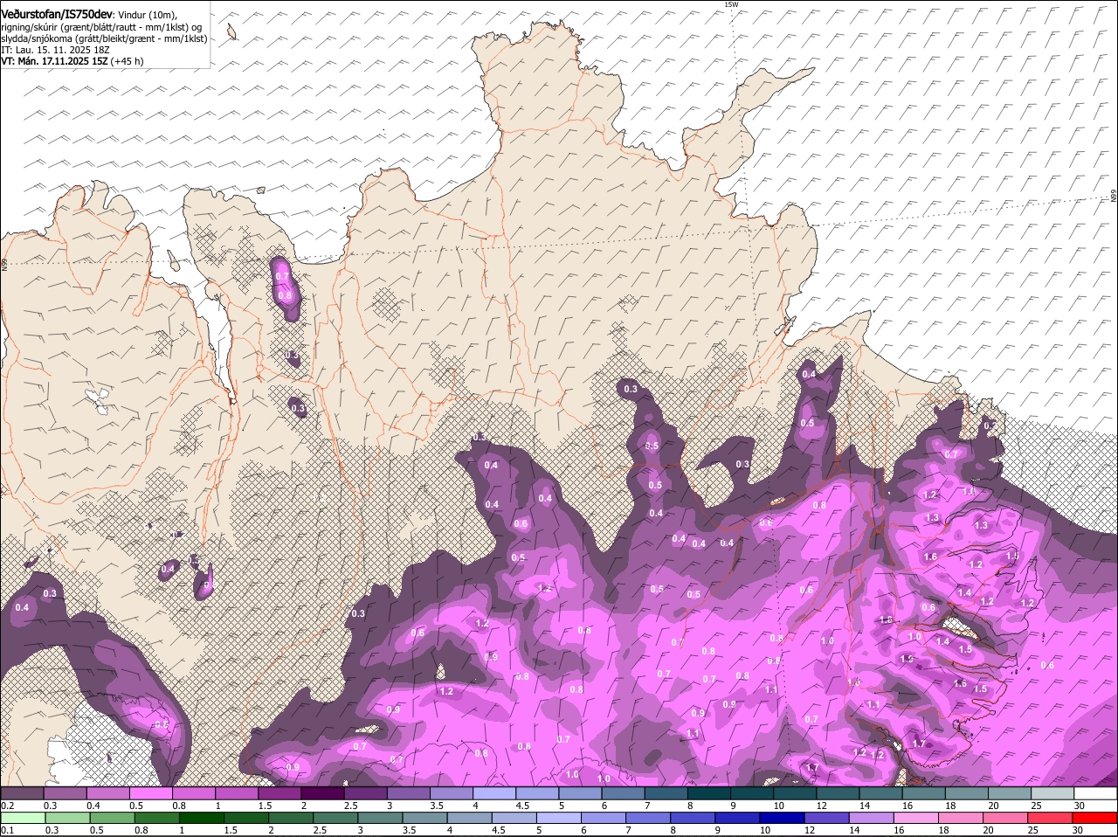Image resolution: width=1118 pixels, height=837 pixels.
Task: Click the grey-green swatch between 3 and 3.5, lower legend
Action: pyautogui.click(x=380, y=818)
